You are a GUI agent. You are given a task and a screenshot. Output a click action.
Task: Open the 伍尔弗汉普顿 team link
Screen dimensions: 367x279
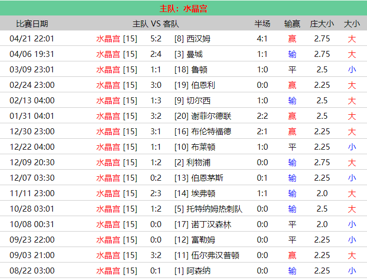(215, 255)
